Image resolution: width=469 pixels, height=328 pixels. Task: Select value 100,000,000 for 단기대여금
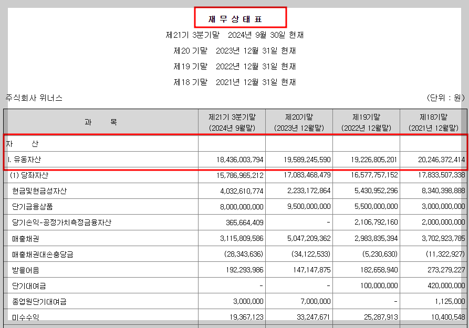coord(379,286)
